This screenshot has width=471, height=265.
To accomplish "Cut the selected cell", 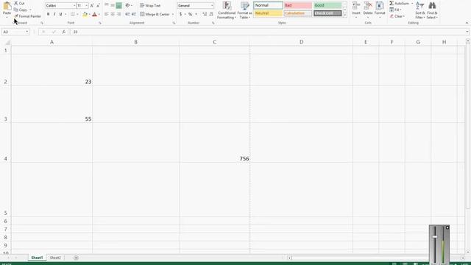I will [x=19, y=3].
